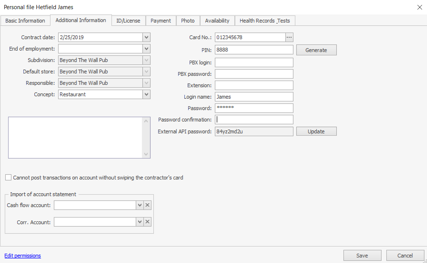Image resolution: width=427 pixels, height=263 pixels.
Task: Open the Corr. Account dropdown list
Action: click(x=140, y=222)
